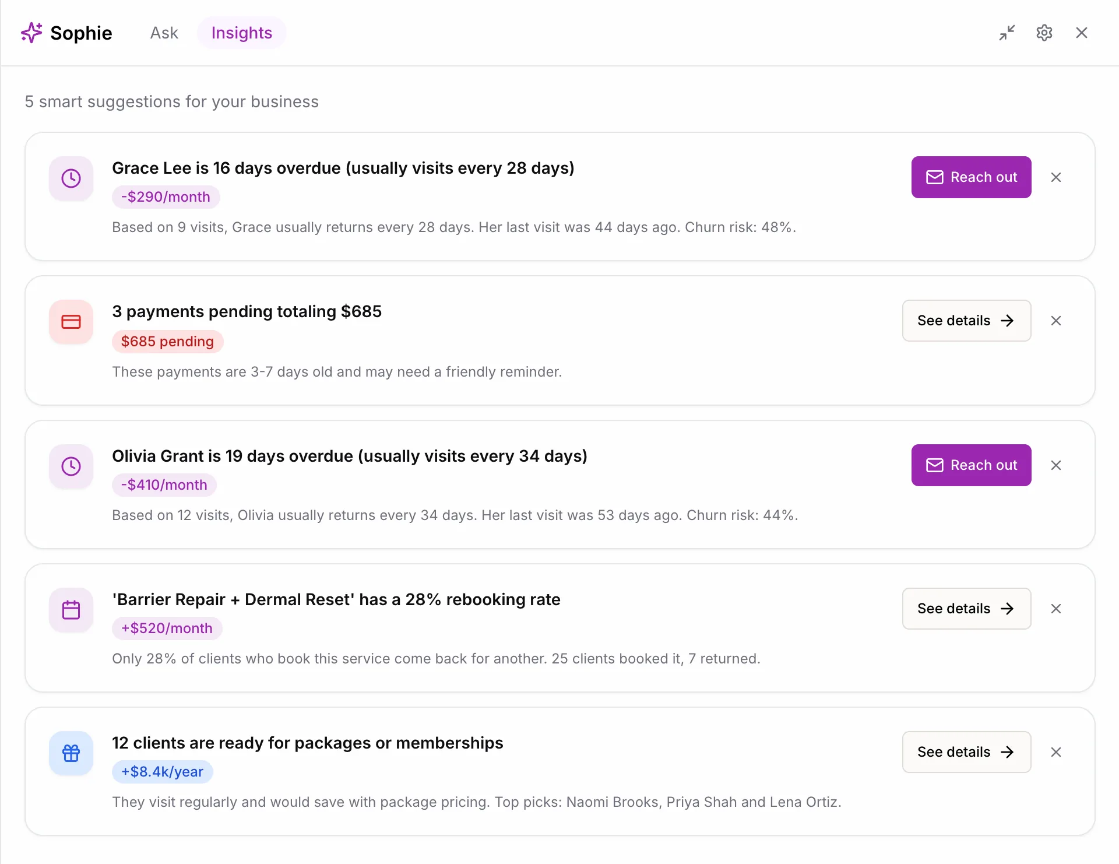This screenshot has width=1119, height=864.
Task: Click the credit card icon on payments card
Action: [71, 322]
